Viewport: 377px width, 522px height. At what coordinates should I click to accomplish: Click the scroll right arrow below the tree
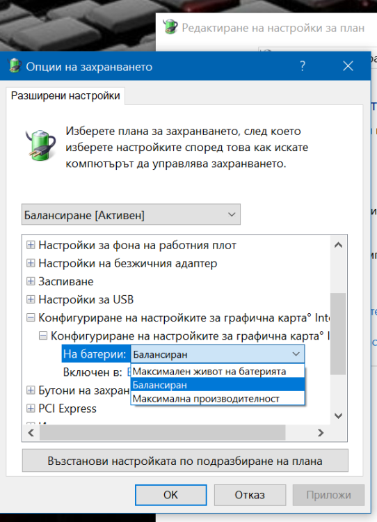[321, 433]
